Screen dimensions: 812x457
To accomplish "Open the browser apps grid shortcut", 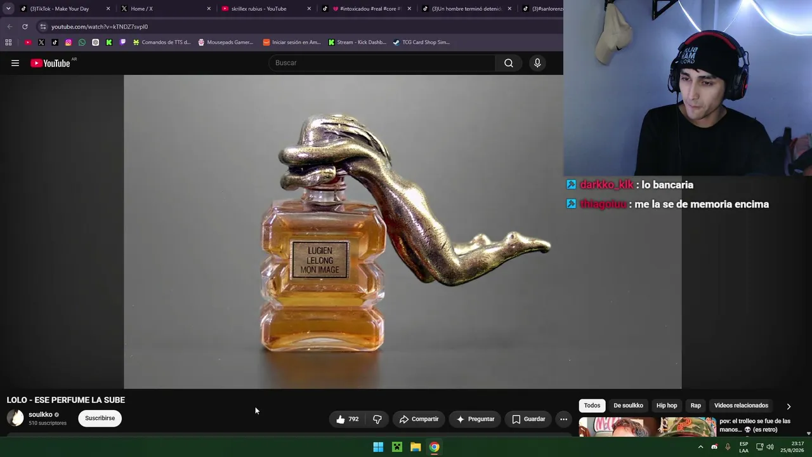I will point(8,43).
